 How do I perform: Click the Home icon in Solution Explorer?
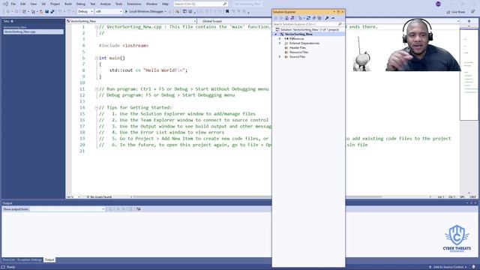pos(286,18)
